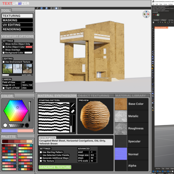Viewport: 174px width, 174px height.
Task: Expand the shading options dropdown arrow
Action: [x=63, y=8]
